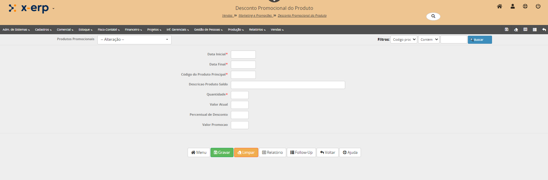
Task: Click the eraser icon in toolbar
Action: [516, 29]
